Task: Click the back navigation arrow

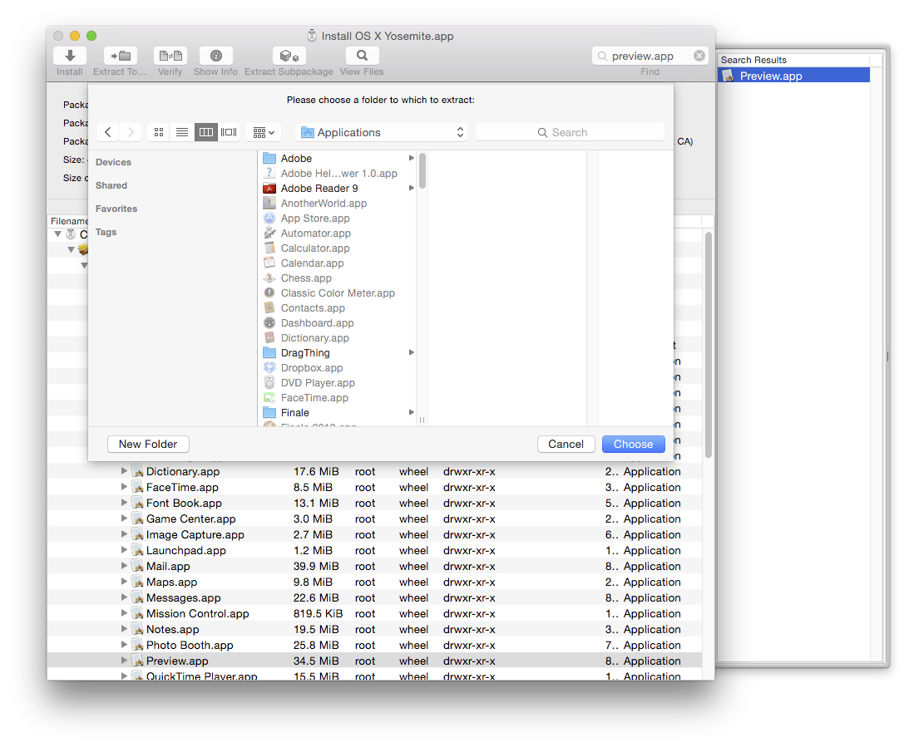Action: [107, 131]
